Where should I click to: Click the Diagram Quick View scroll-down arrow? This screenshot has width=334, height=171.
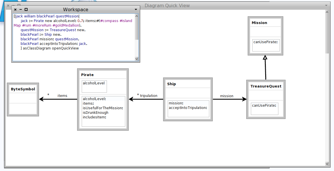[327, 164]
